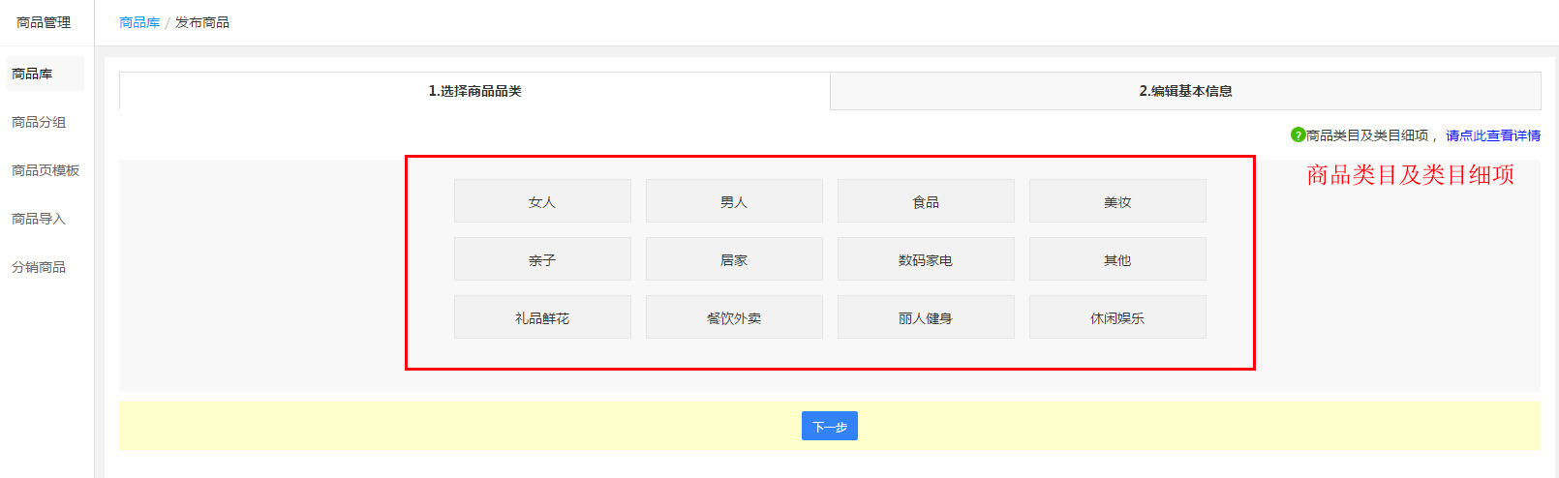Select the 女人 category
Viewport: 1559px width, 478px height.
(542, 201)
